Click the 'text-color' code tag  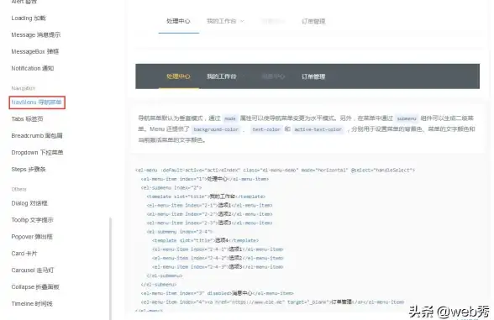click(266, 129)
